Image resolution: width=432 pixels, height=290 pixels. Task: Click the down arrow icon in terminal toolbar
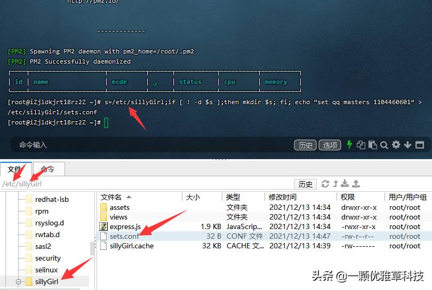[408, 145]
